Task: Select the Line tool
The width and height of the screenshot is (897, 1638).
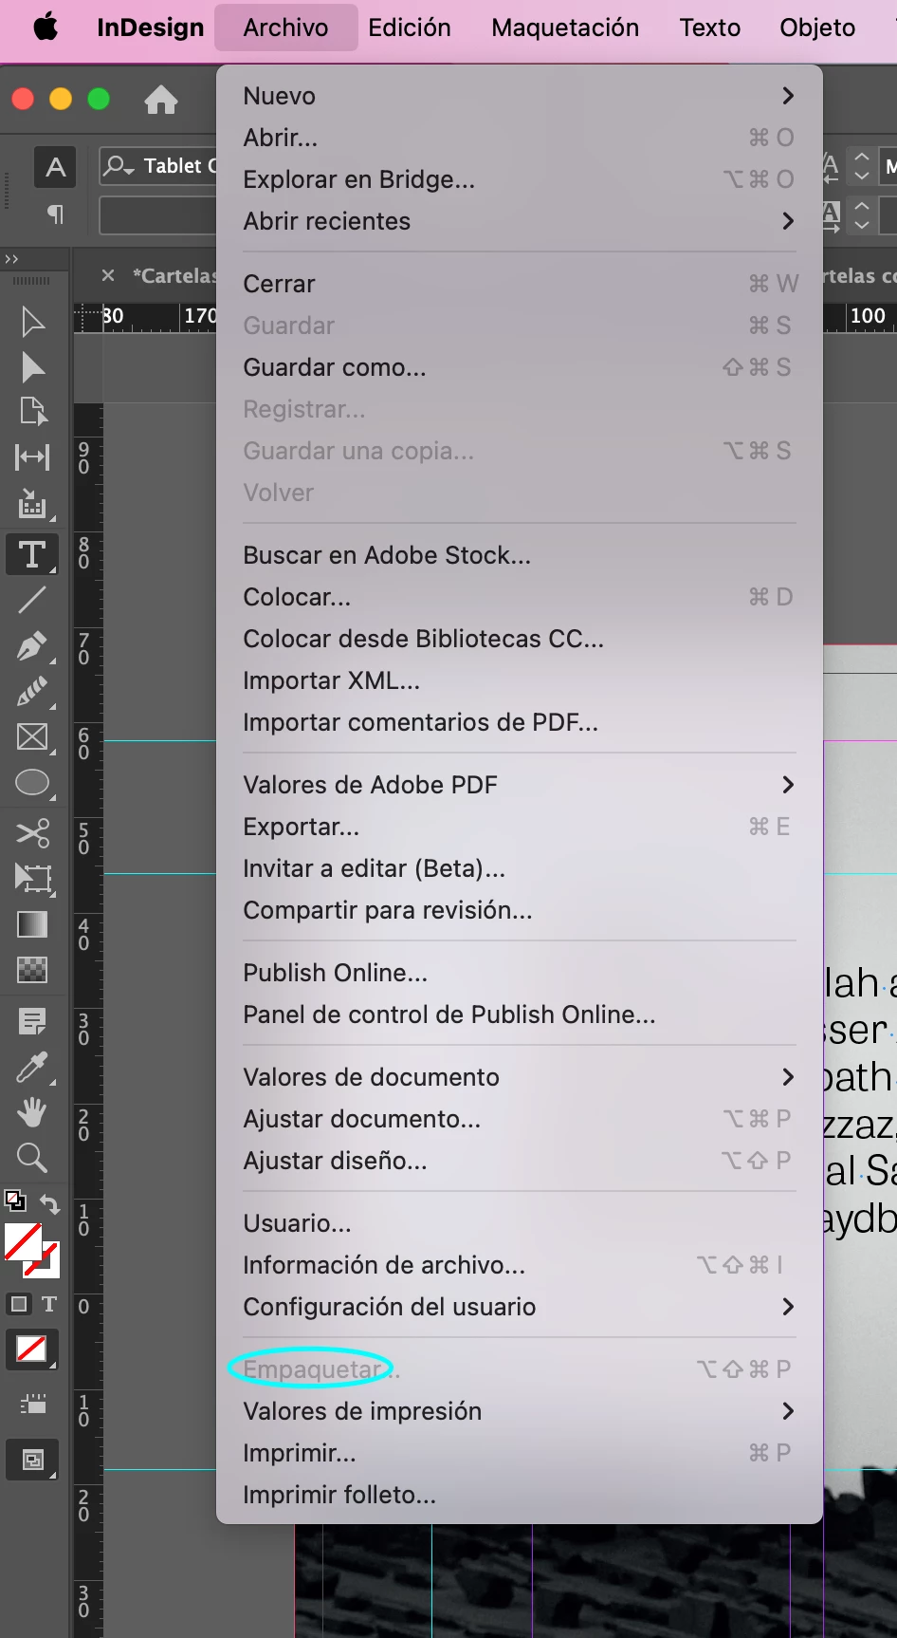Action: click(32, 600)
